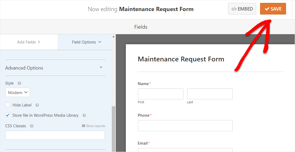
Task: Click the form name in Now editing header
Action: [x=156, y=9]
